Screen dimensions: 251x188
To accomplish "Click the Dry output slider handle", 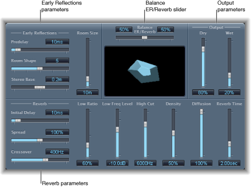I will click(x=203, y=49).
